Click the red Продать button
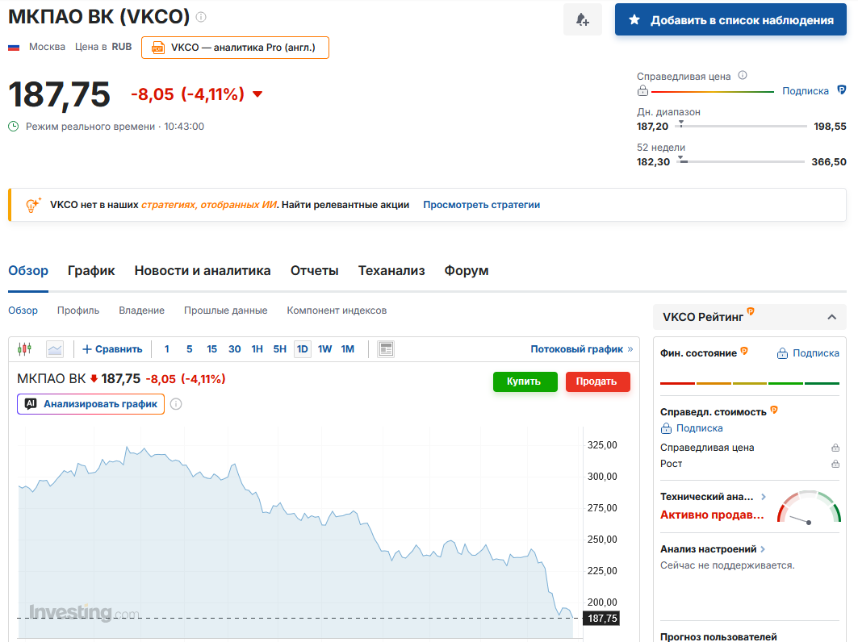 597,381
